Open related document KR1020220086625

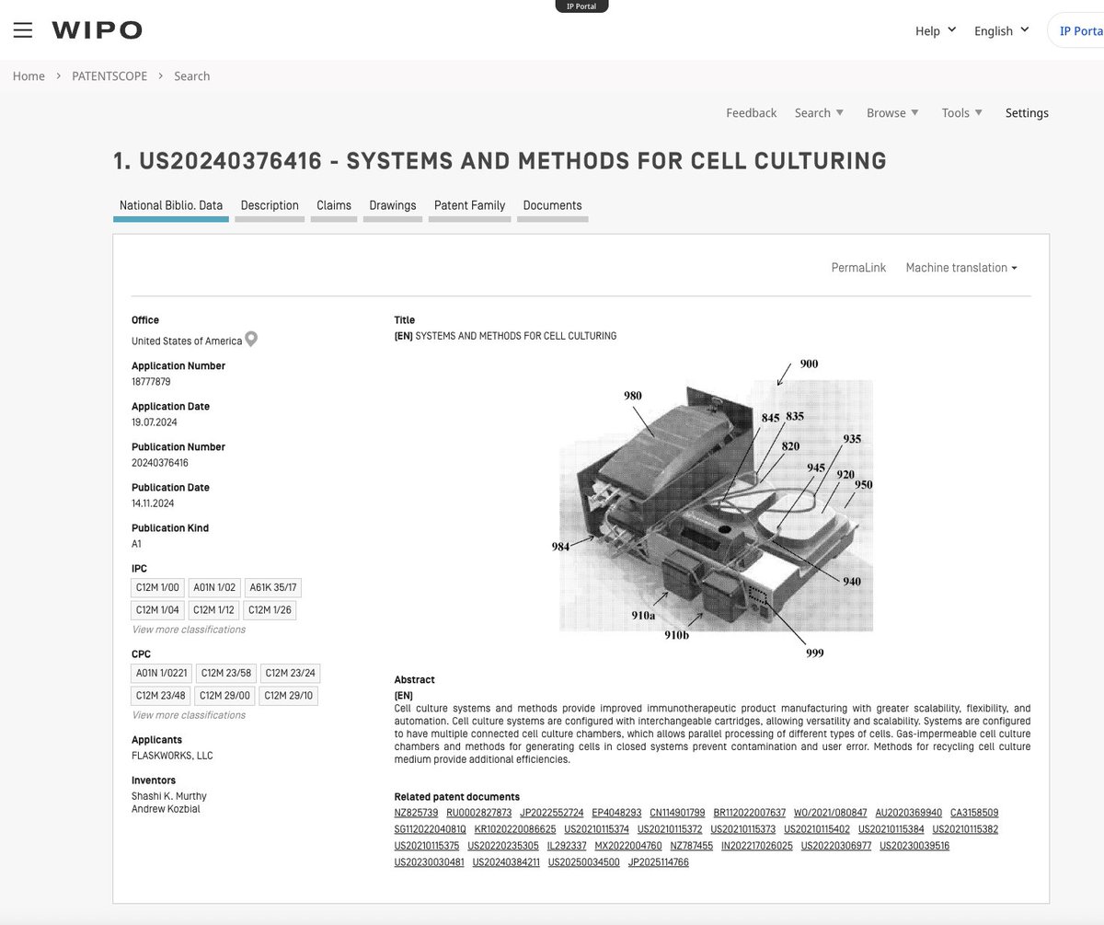[x=515, y=829]
